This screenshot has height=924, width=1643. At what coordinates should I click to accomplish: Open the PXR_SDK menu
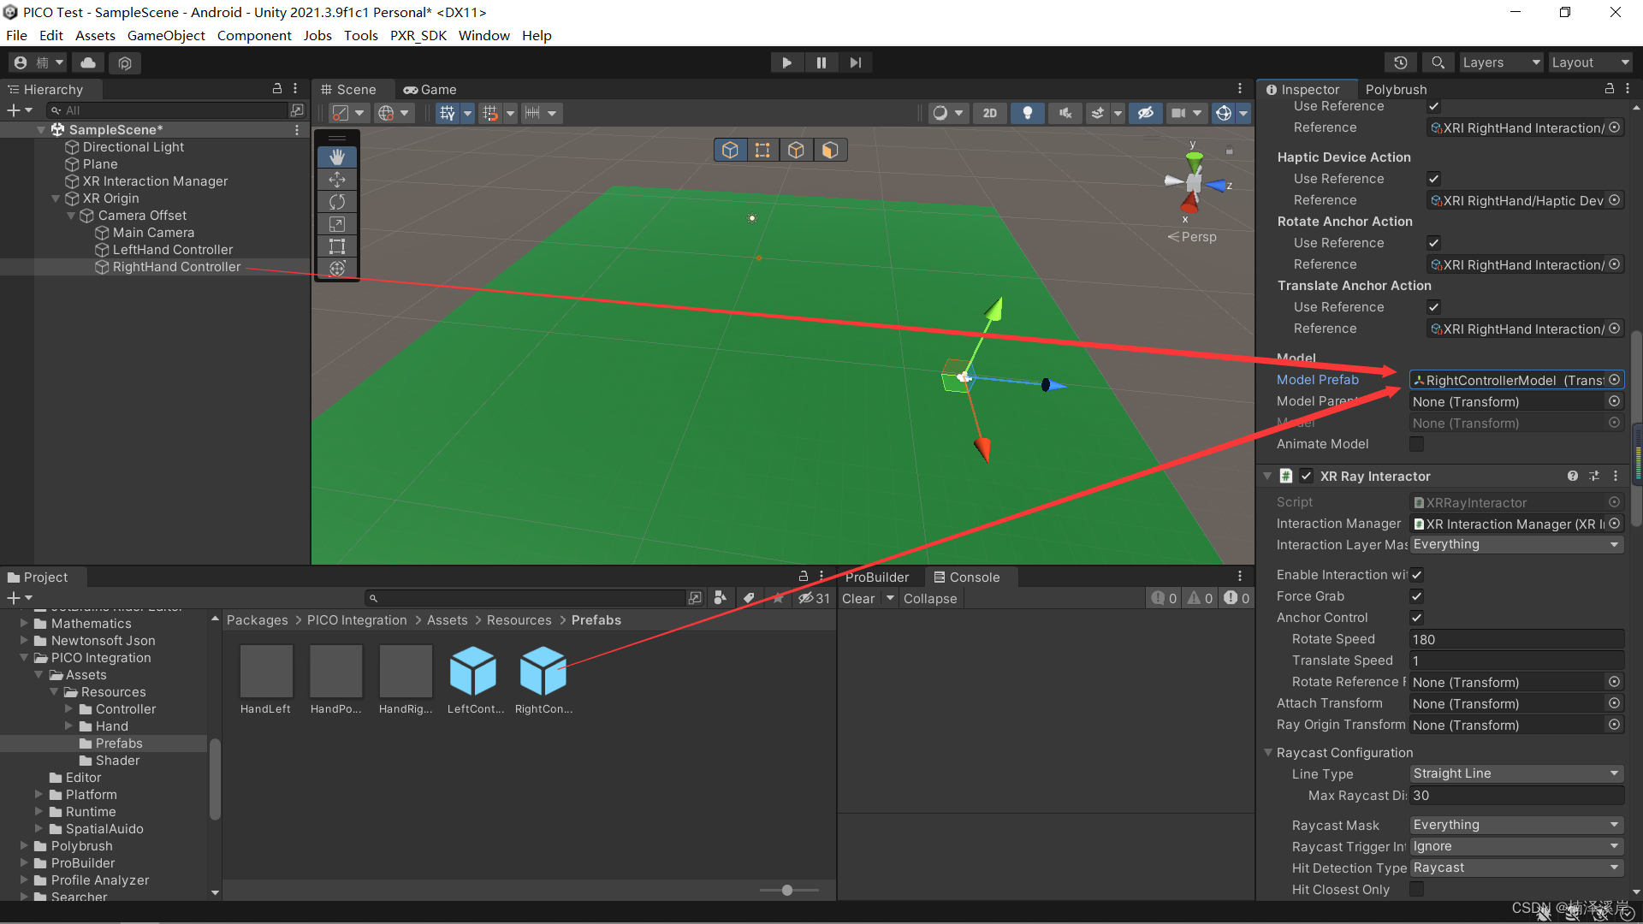click(x=418, y=35)
